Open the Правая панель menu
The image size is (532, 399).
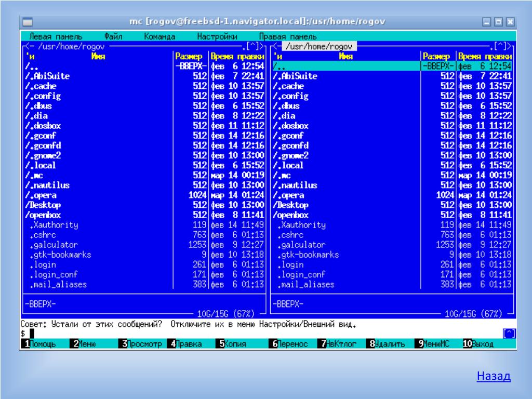point(288,36)
